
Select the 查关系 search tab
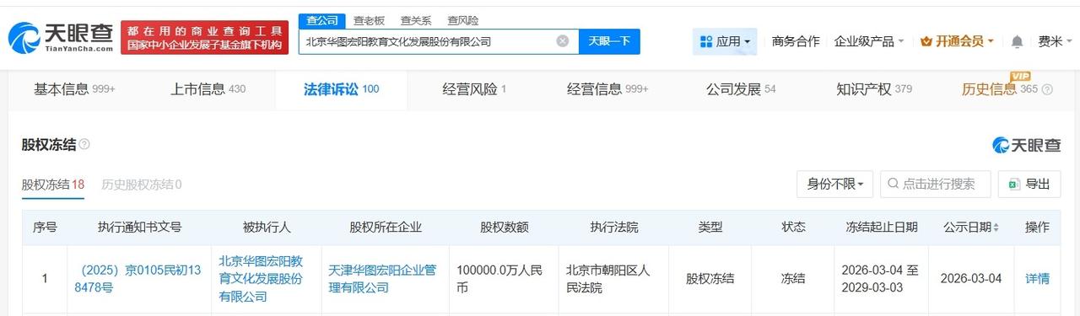click(416, 20)
